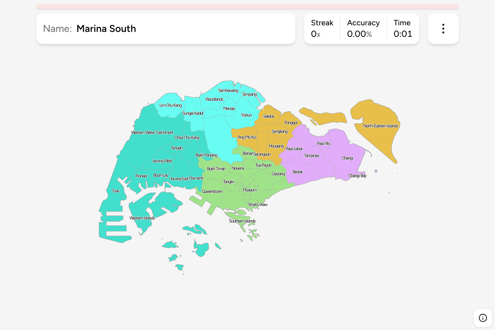
Task: Select the Museum region label
Action: [x=250, y=190]
